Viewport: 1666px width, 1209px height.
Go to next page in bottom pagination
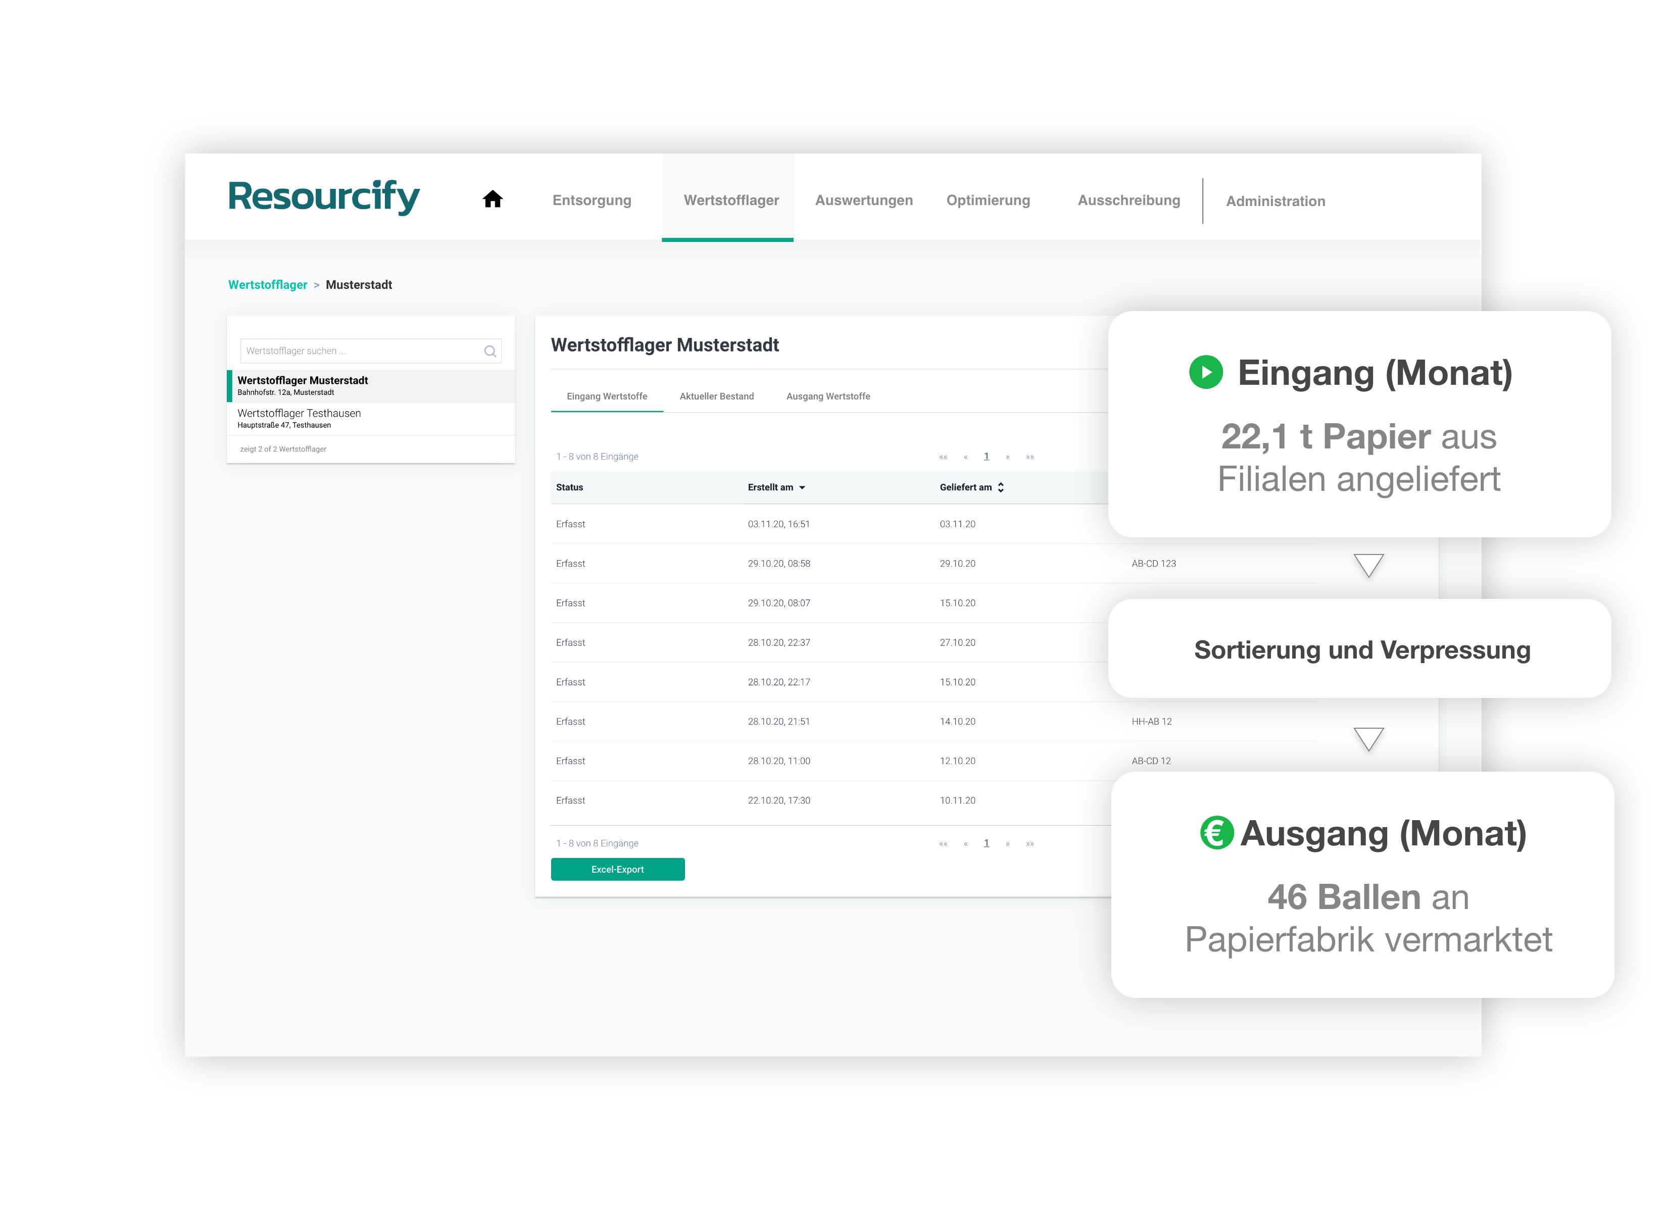point(1007,843)
